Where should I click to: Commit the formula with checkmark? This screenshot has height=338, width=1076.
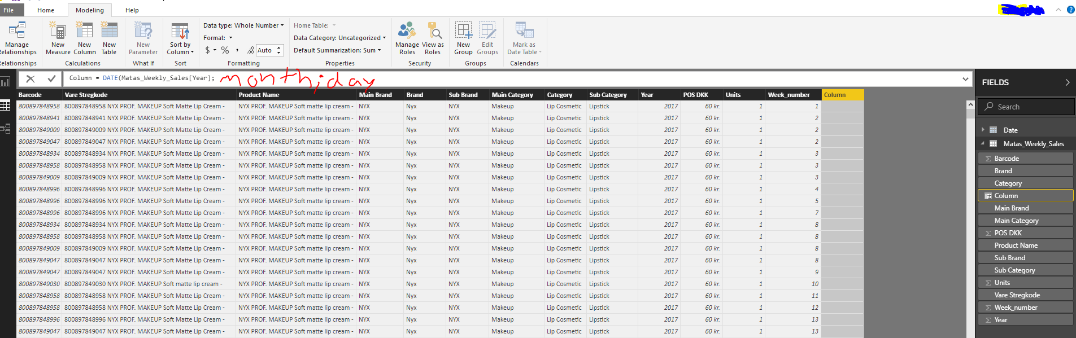tap(51, 79)
